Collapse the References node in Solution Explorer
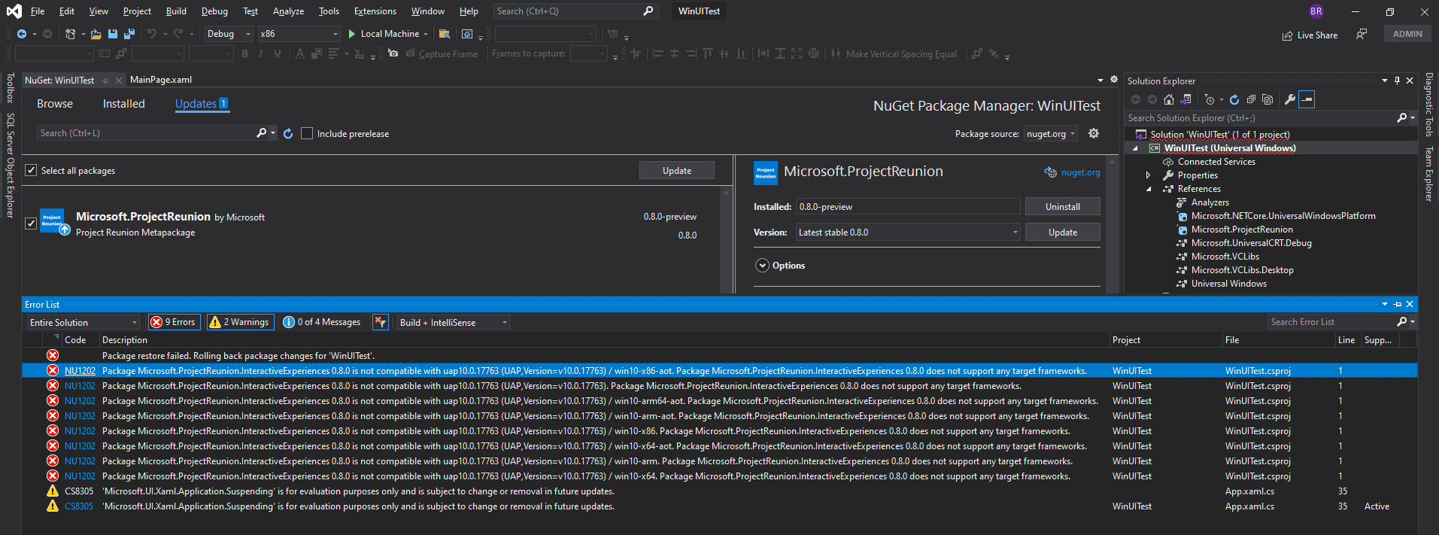This screenshot has height=535, width=1439. point(1149,189)
